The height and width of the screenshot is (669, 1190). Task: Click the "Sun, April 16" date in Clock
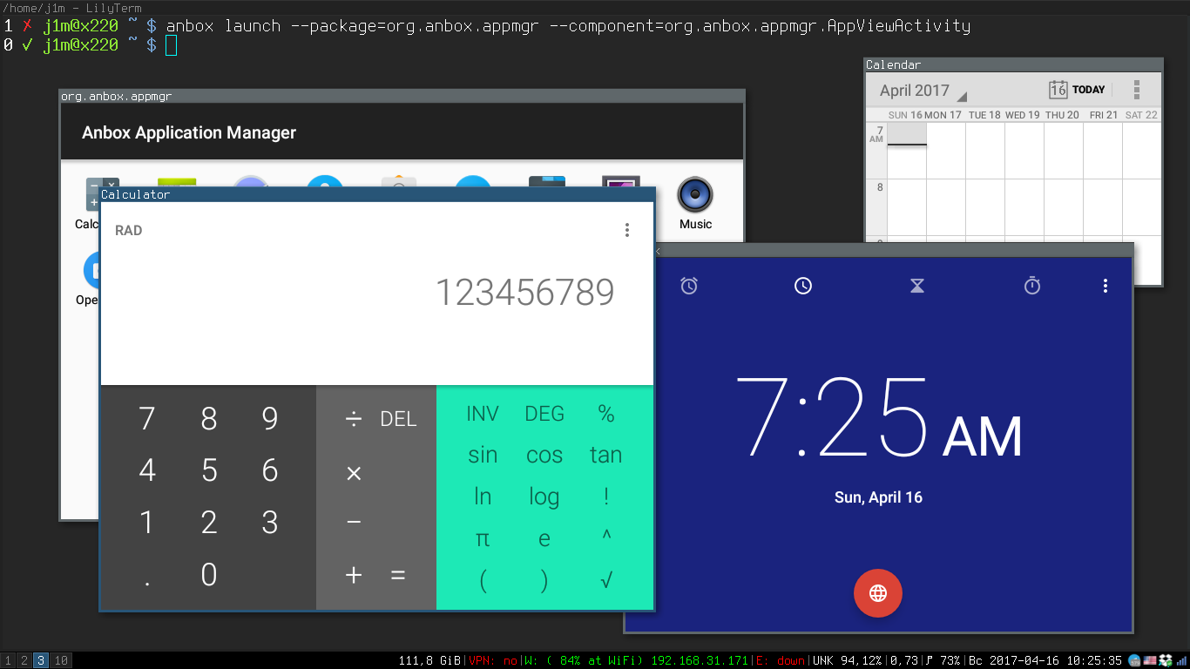tap(878, 497)
